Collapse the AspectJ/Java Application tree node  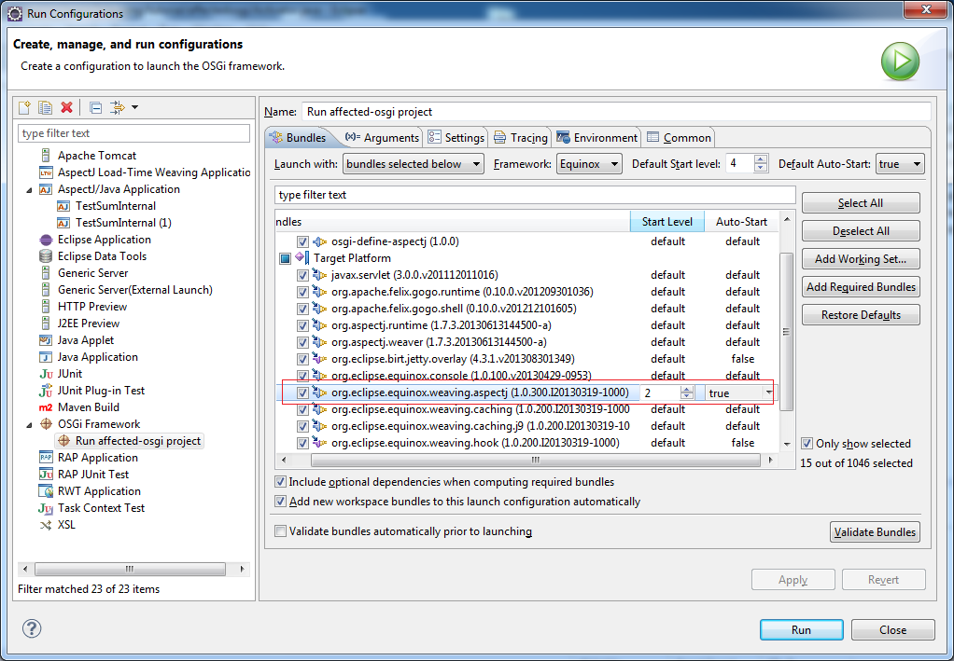(x=29, y=189)
